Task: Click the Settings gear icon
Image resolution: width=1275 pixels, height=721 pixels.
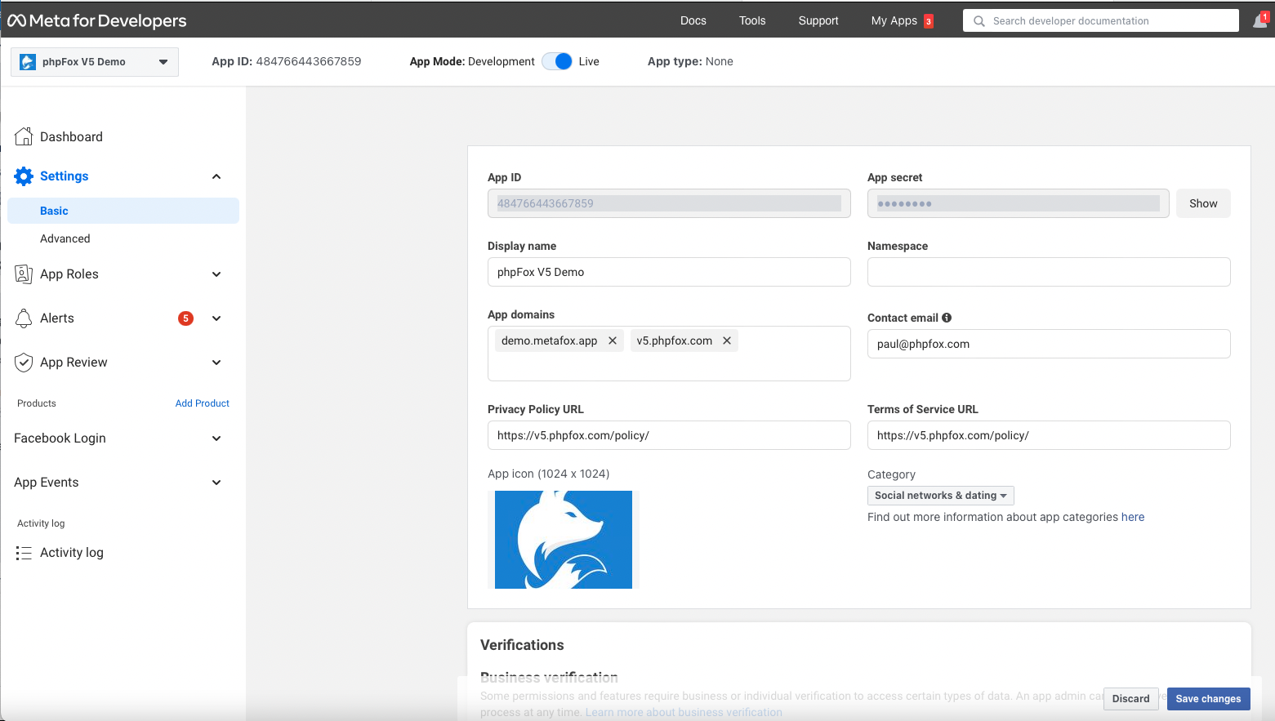Action: coord(24,176)
